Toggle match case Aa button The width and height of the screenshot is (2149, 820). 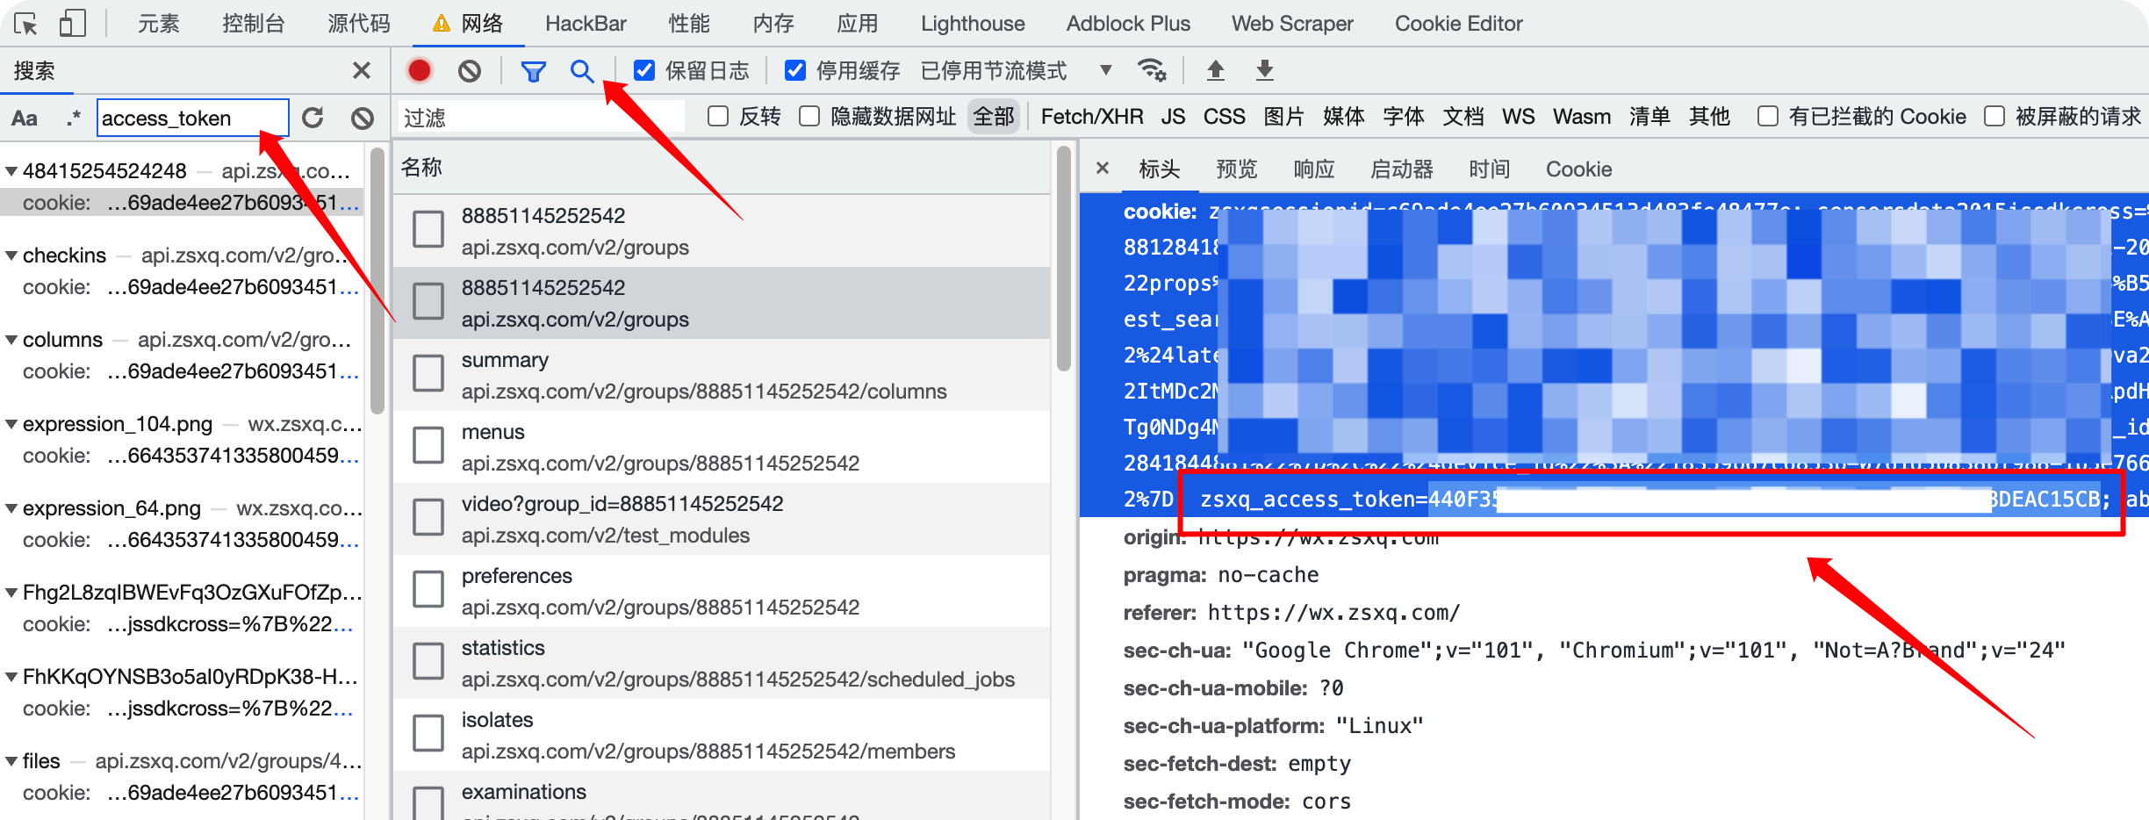click(x=25, y=118)
